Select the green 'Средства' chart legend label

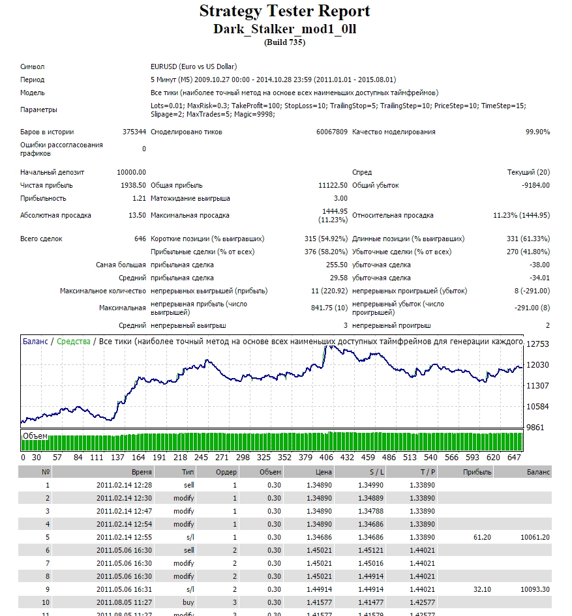tap(74, 342)
